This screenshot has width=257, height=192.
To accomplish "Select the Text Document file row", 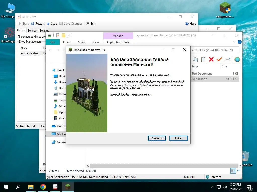I will 215,74.
